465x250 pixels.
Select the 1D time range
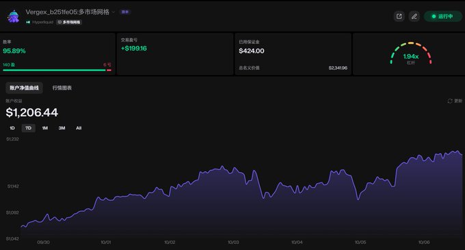12,128
